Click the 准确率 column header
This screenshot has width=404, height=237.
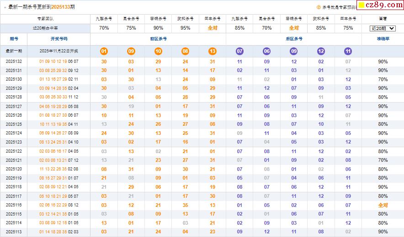point(383,39)
